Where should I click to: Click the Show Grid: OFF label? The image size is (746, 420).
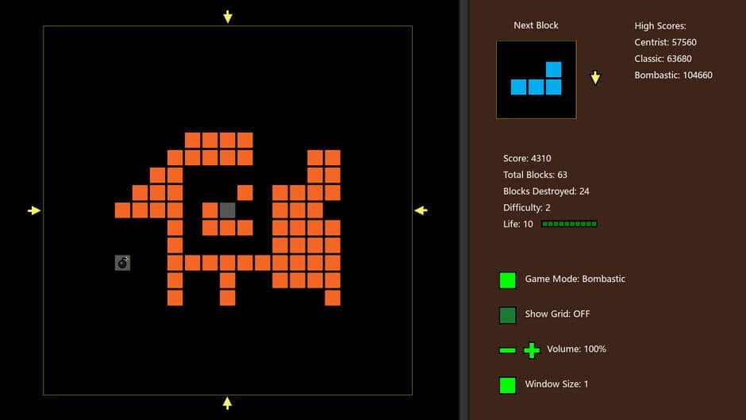click(557, 314)
